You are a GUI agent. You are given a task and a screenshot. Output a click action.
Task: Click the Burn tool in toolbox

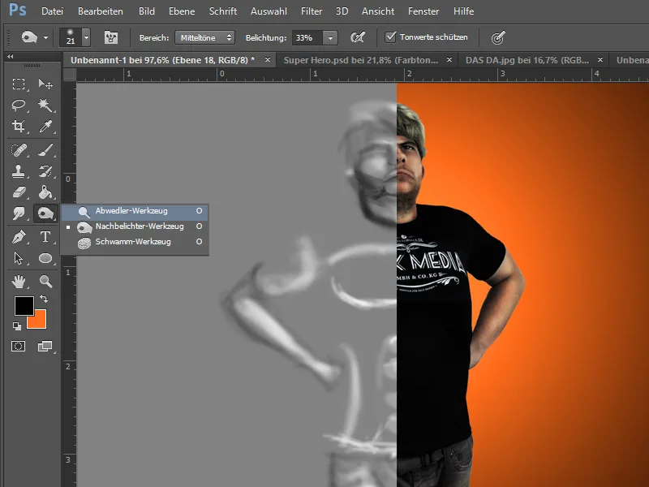[x=45, y=213]
